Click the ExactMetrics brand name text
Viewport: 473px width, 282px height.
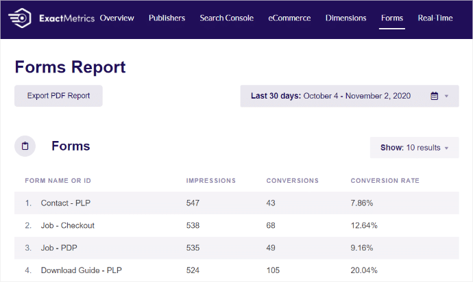coord(67,18)
